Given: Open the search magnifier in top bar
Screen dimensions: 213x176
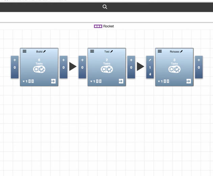Looking at the screenshot, I should [x=105, y=7].
